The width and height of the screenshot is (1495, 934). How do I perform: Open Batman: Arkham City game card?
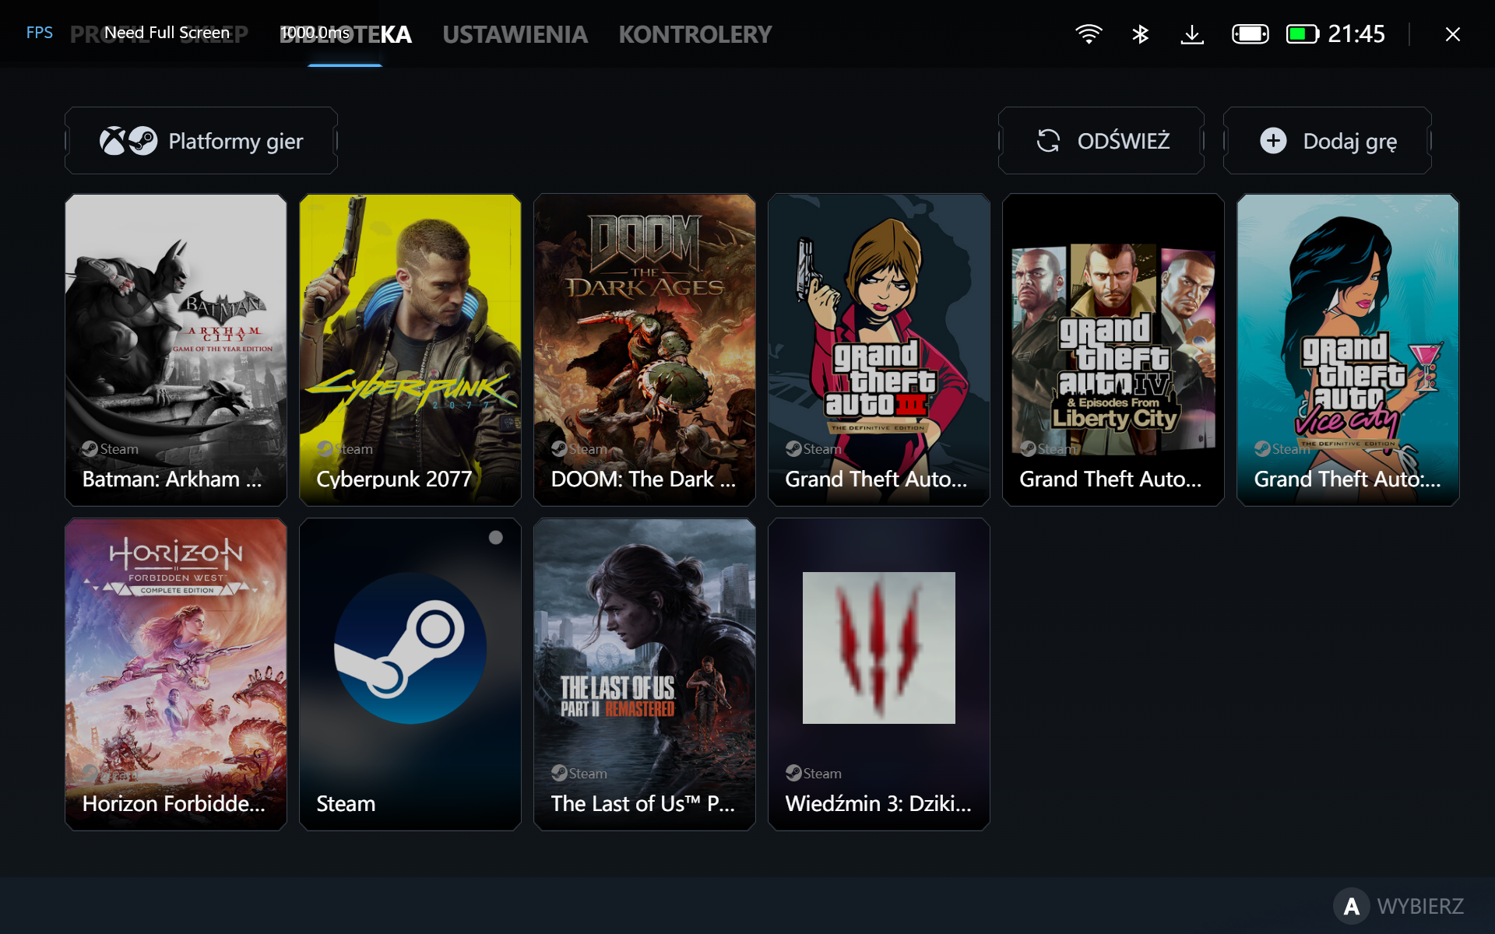pos(176,350)
